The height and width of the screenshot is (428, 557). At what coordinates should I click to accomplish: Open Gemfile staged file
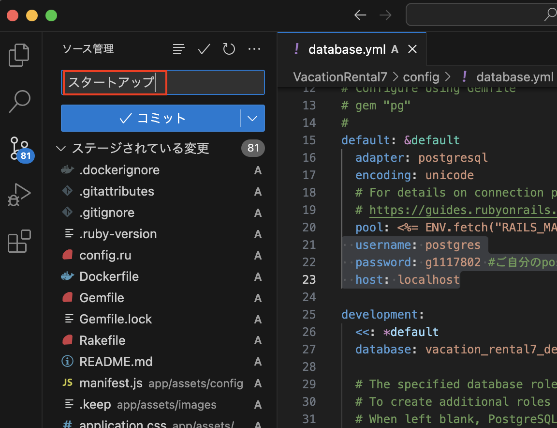102,298
